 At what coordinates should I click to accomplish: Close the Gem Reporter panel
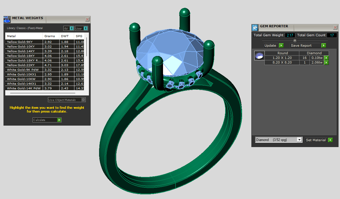coord(335,28)
